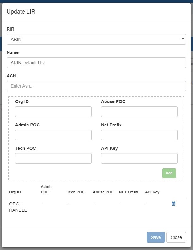Save the LIR changes
193x250 pixels.
[155, 237]
